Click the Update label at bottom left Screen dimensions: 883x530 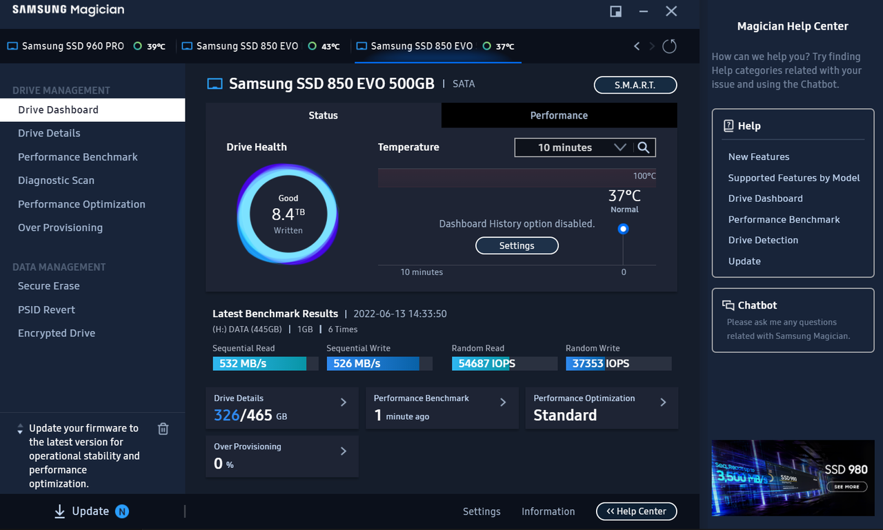pos(90,511)
